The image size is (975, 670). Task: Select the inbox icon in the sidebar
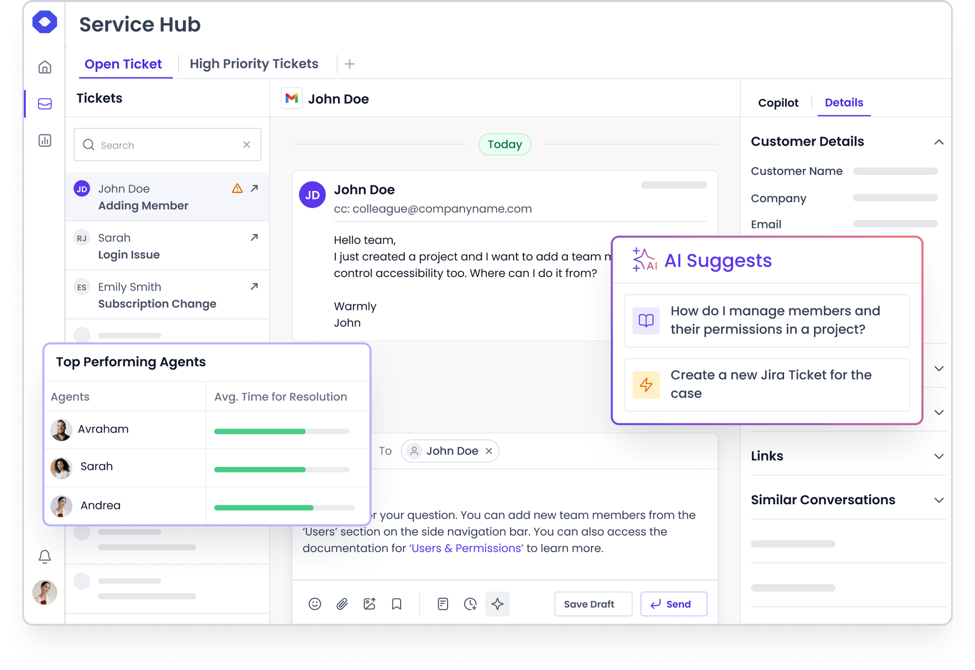point(44,104)
